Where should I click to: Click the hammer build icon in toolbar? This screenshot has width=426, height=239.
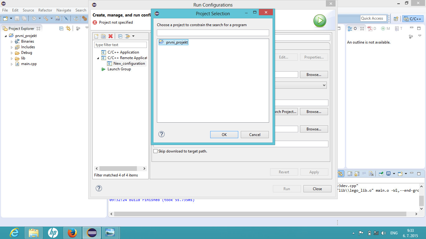point(46,19)
